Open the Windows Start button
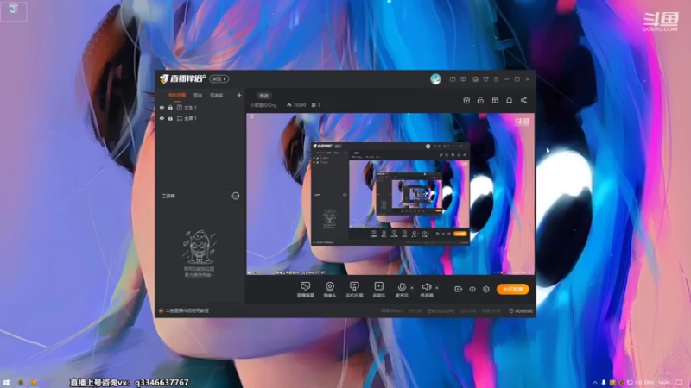 tap(6, 382)
